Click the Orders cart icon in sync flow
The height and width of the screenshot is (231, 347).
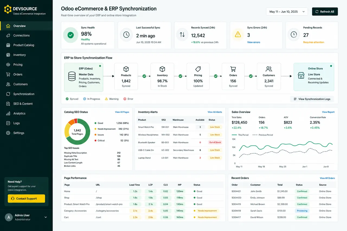click(233, 69)
